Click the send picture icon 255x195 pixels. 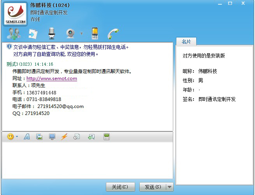pyautogui.click(x=39, y=137)
